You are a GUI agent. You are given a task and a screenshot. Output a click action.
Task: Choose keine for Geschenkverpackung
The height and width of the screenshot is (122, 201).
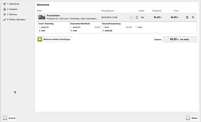coord(103,27)
